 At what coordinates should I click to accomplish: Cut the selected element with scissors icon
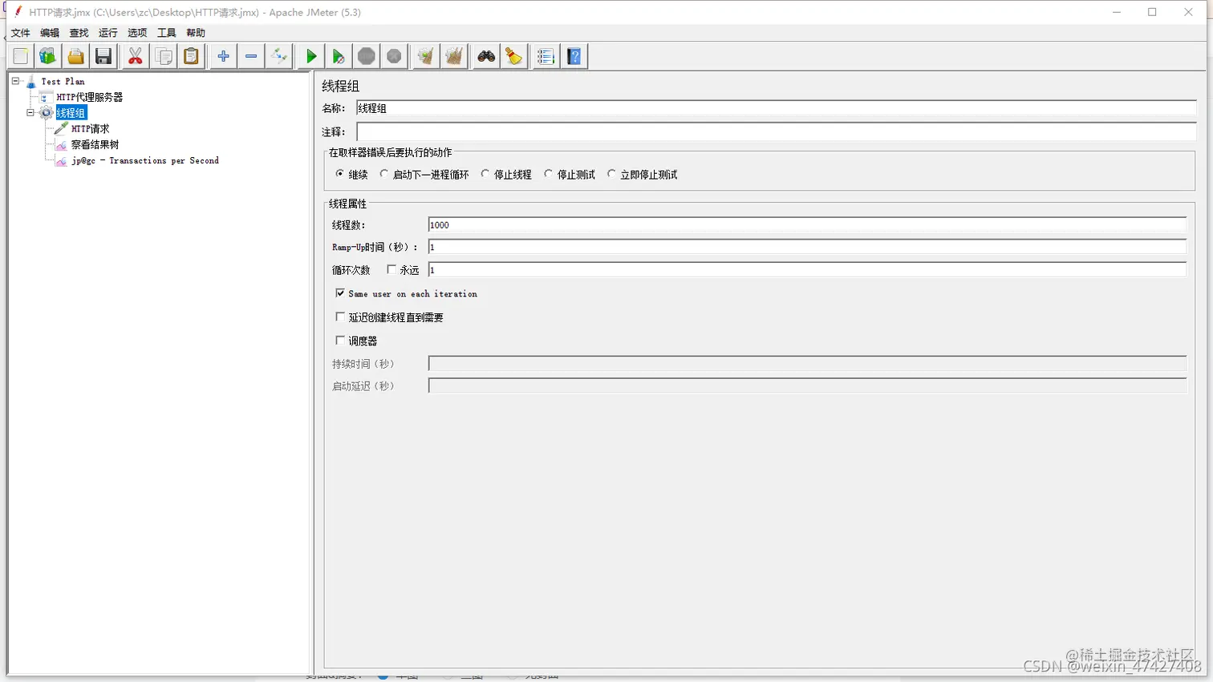[136, 56]
